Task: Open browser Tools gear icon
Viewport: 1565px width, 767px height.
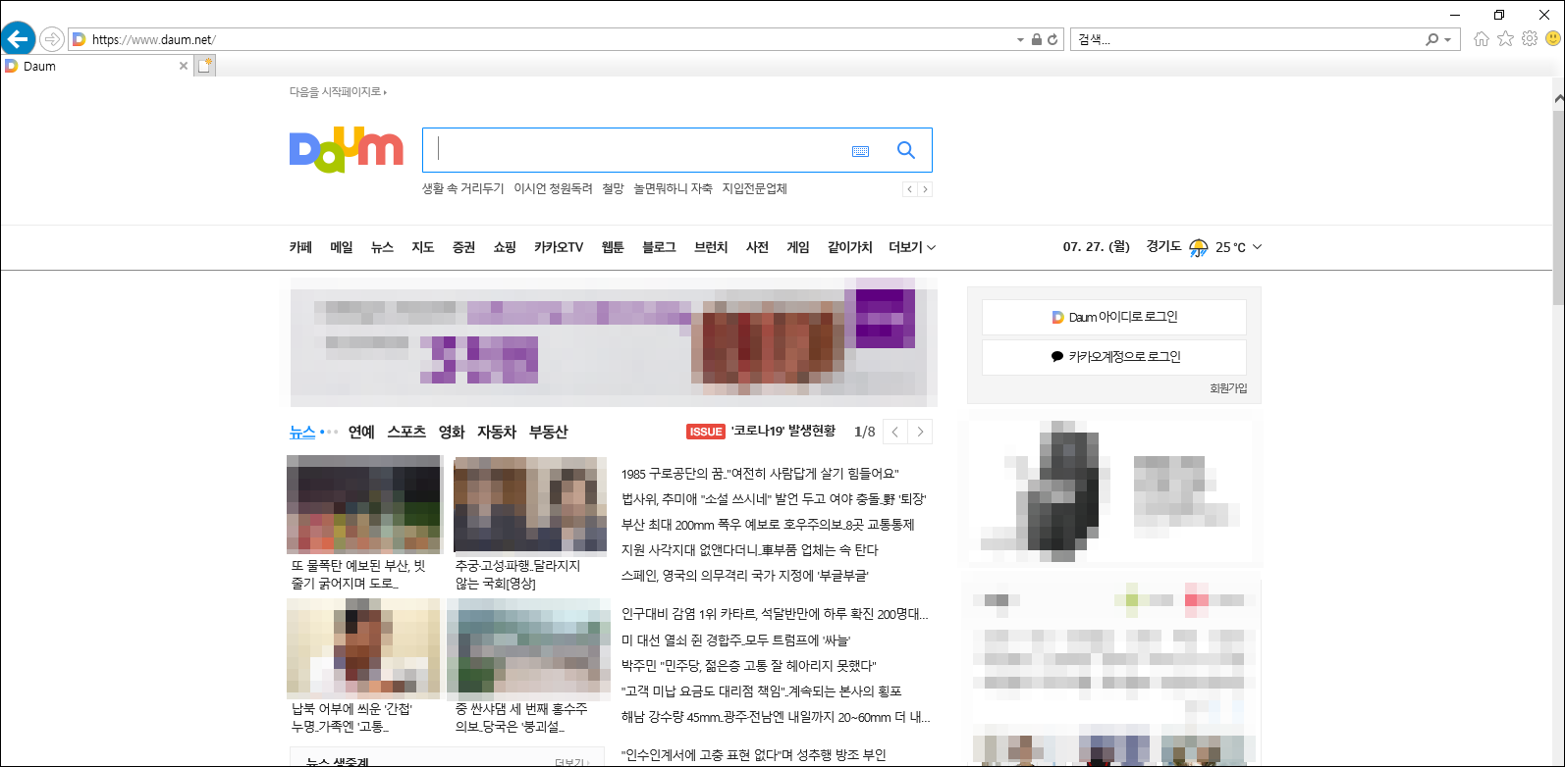Action: 1530,39
